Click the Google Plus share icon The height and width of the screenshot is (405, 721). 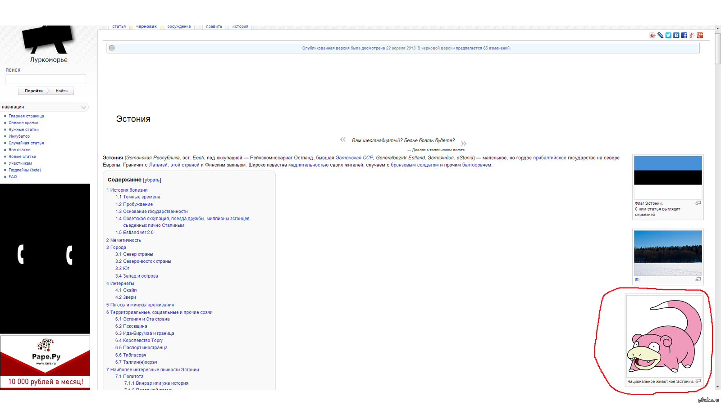tap(700, 36)
